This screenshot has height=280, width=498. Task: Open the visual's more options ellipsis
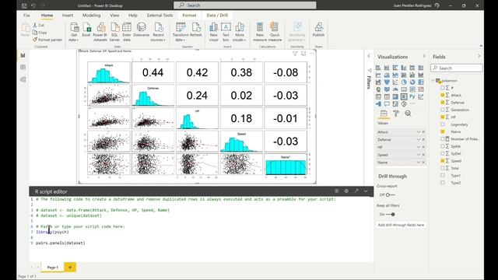coord(312,54)
